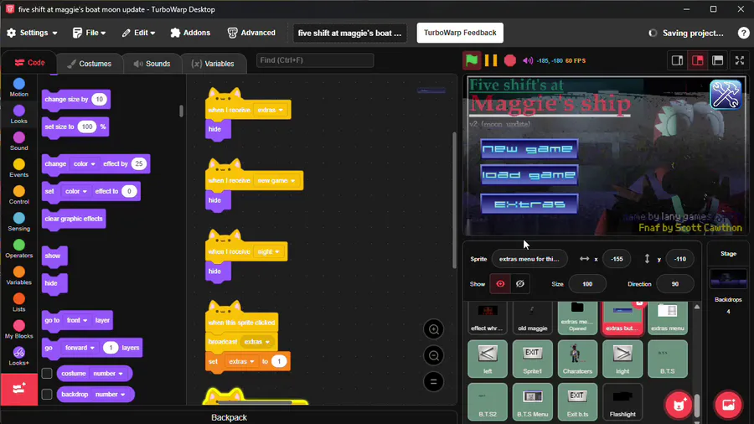Switch to the Costumes tab

(90, 64)
